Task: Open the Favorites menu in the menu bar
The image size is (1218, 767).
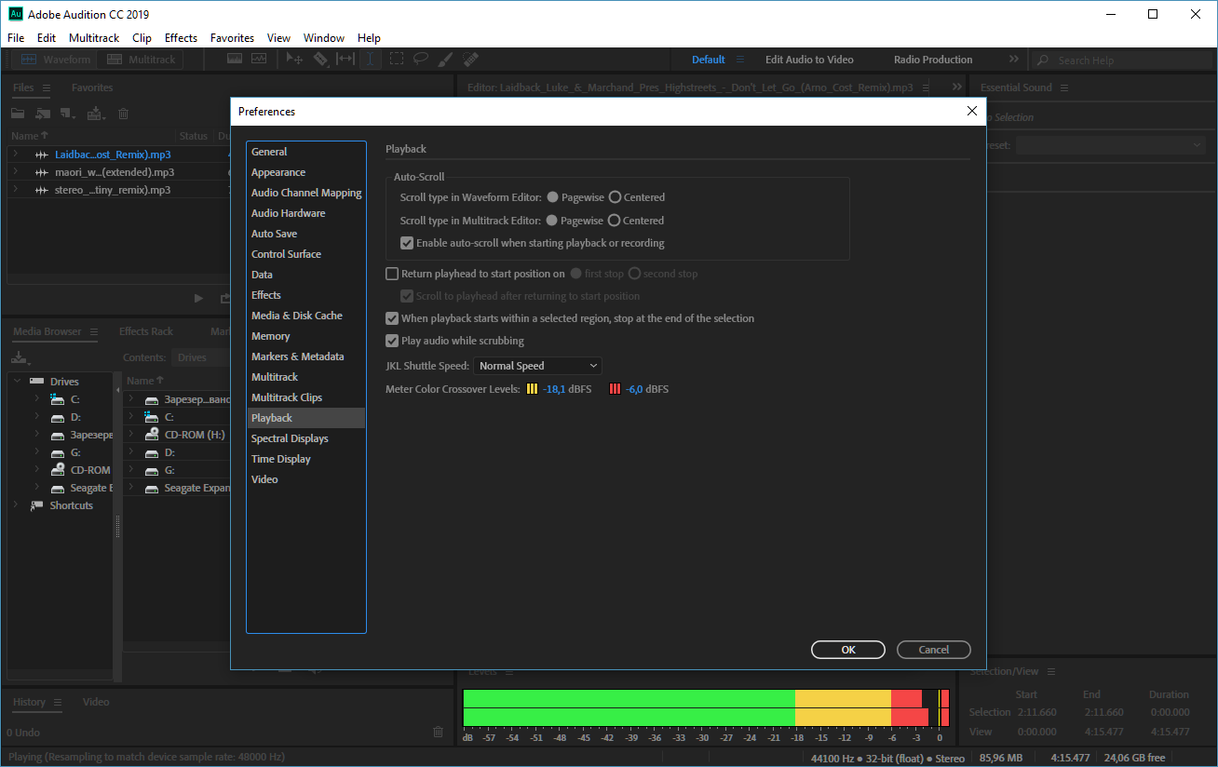Action: point(232,38)
